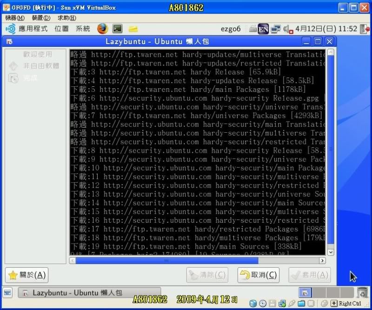The height and width of the screenshot is (310, 372).
Task: Click the 關於(A) about button
Action: coord(27,275)
